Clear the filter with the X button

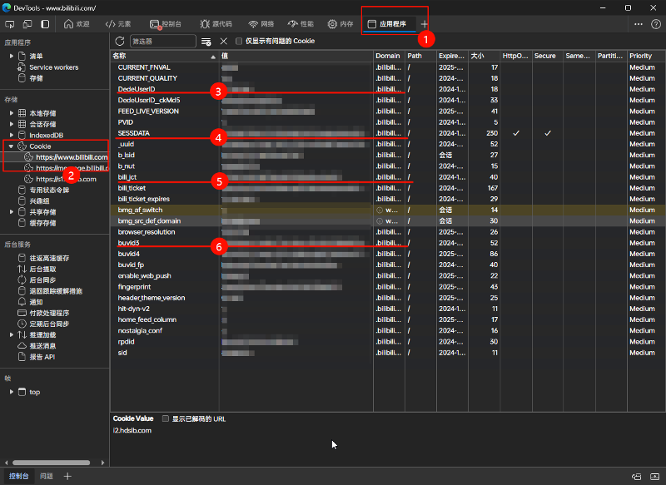[221, 40]
